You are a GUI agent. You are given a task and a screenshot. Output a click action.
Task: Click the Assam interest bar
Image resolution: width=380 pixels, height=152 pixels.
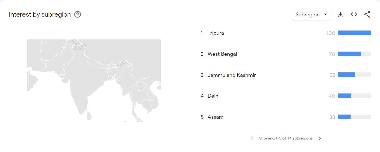coord(344,117)
